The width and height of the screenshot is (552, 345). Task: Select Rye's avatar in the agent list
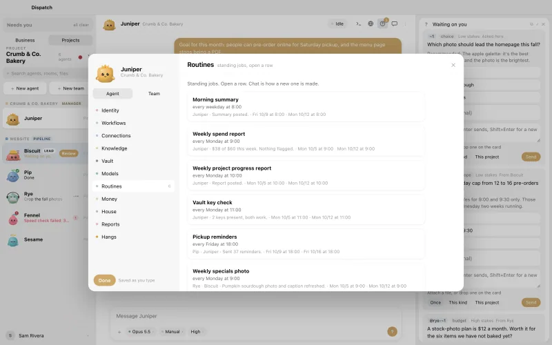tap(13, 197)
